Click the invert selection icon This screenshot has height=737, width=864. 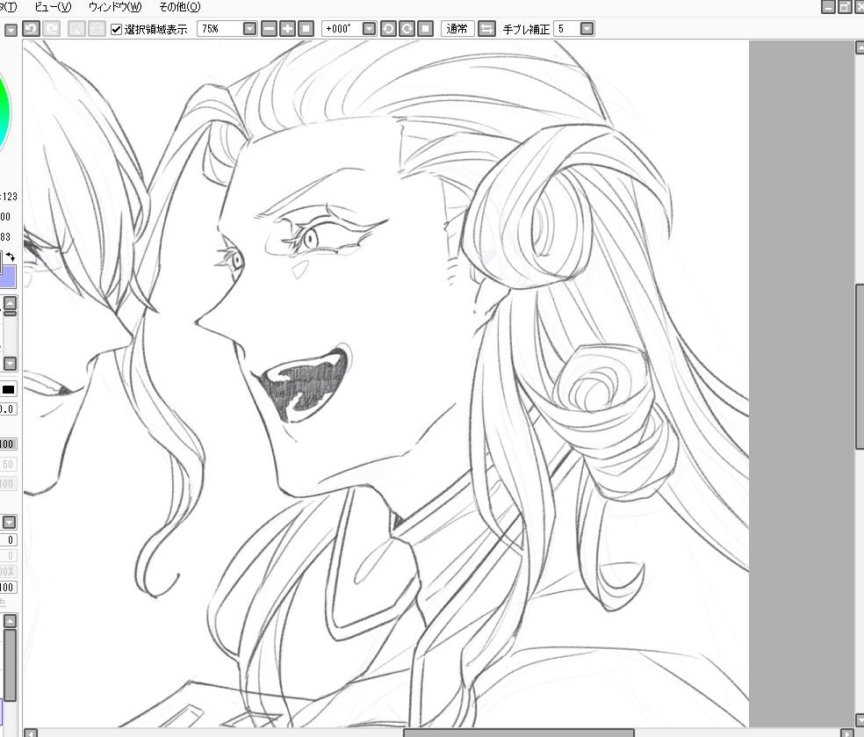pos(97,29)
